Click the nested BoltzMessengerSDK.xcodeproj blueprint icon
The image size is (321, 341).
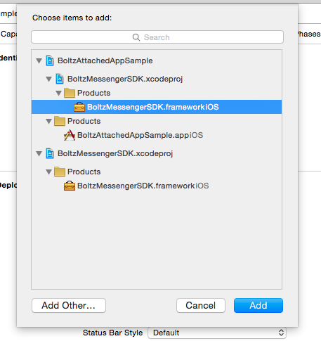point(60,79)
